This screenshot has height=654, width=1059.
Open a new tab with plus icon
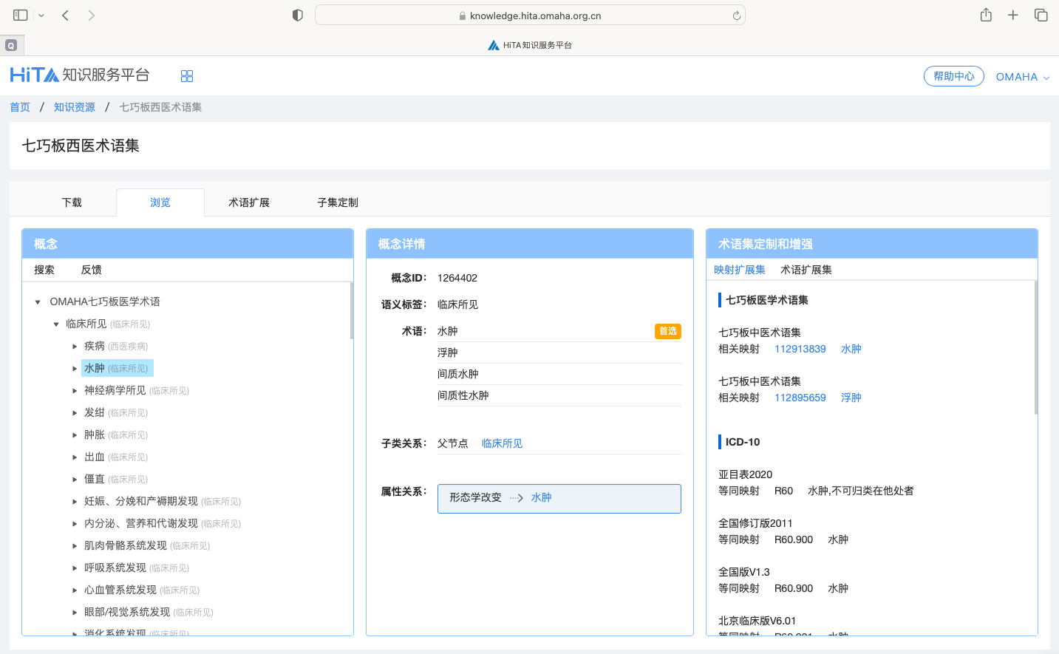coord(1013,15)
